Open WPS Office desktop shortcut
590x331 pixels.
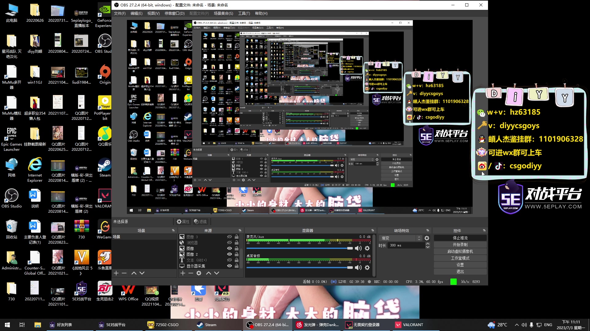(x=128, y=291)
